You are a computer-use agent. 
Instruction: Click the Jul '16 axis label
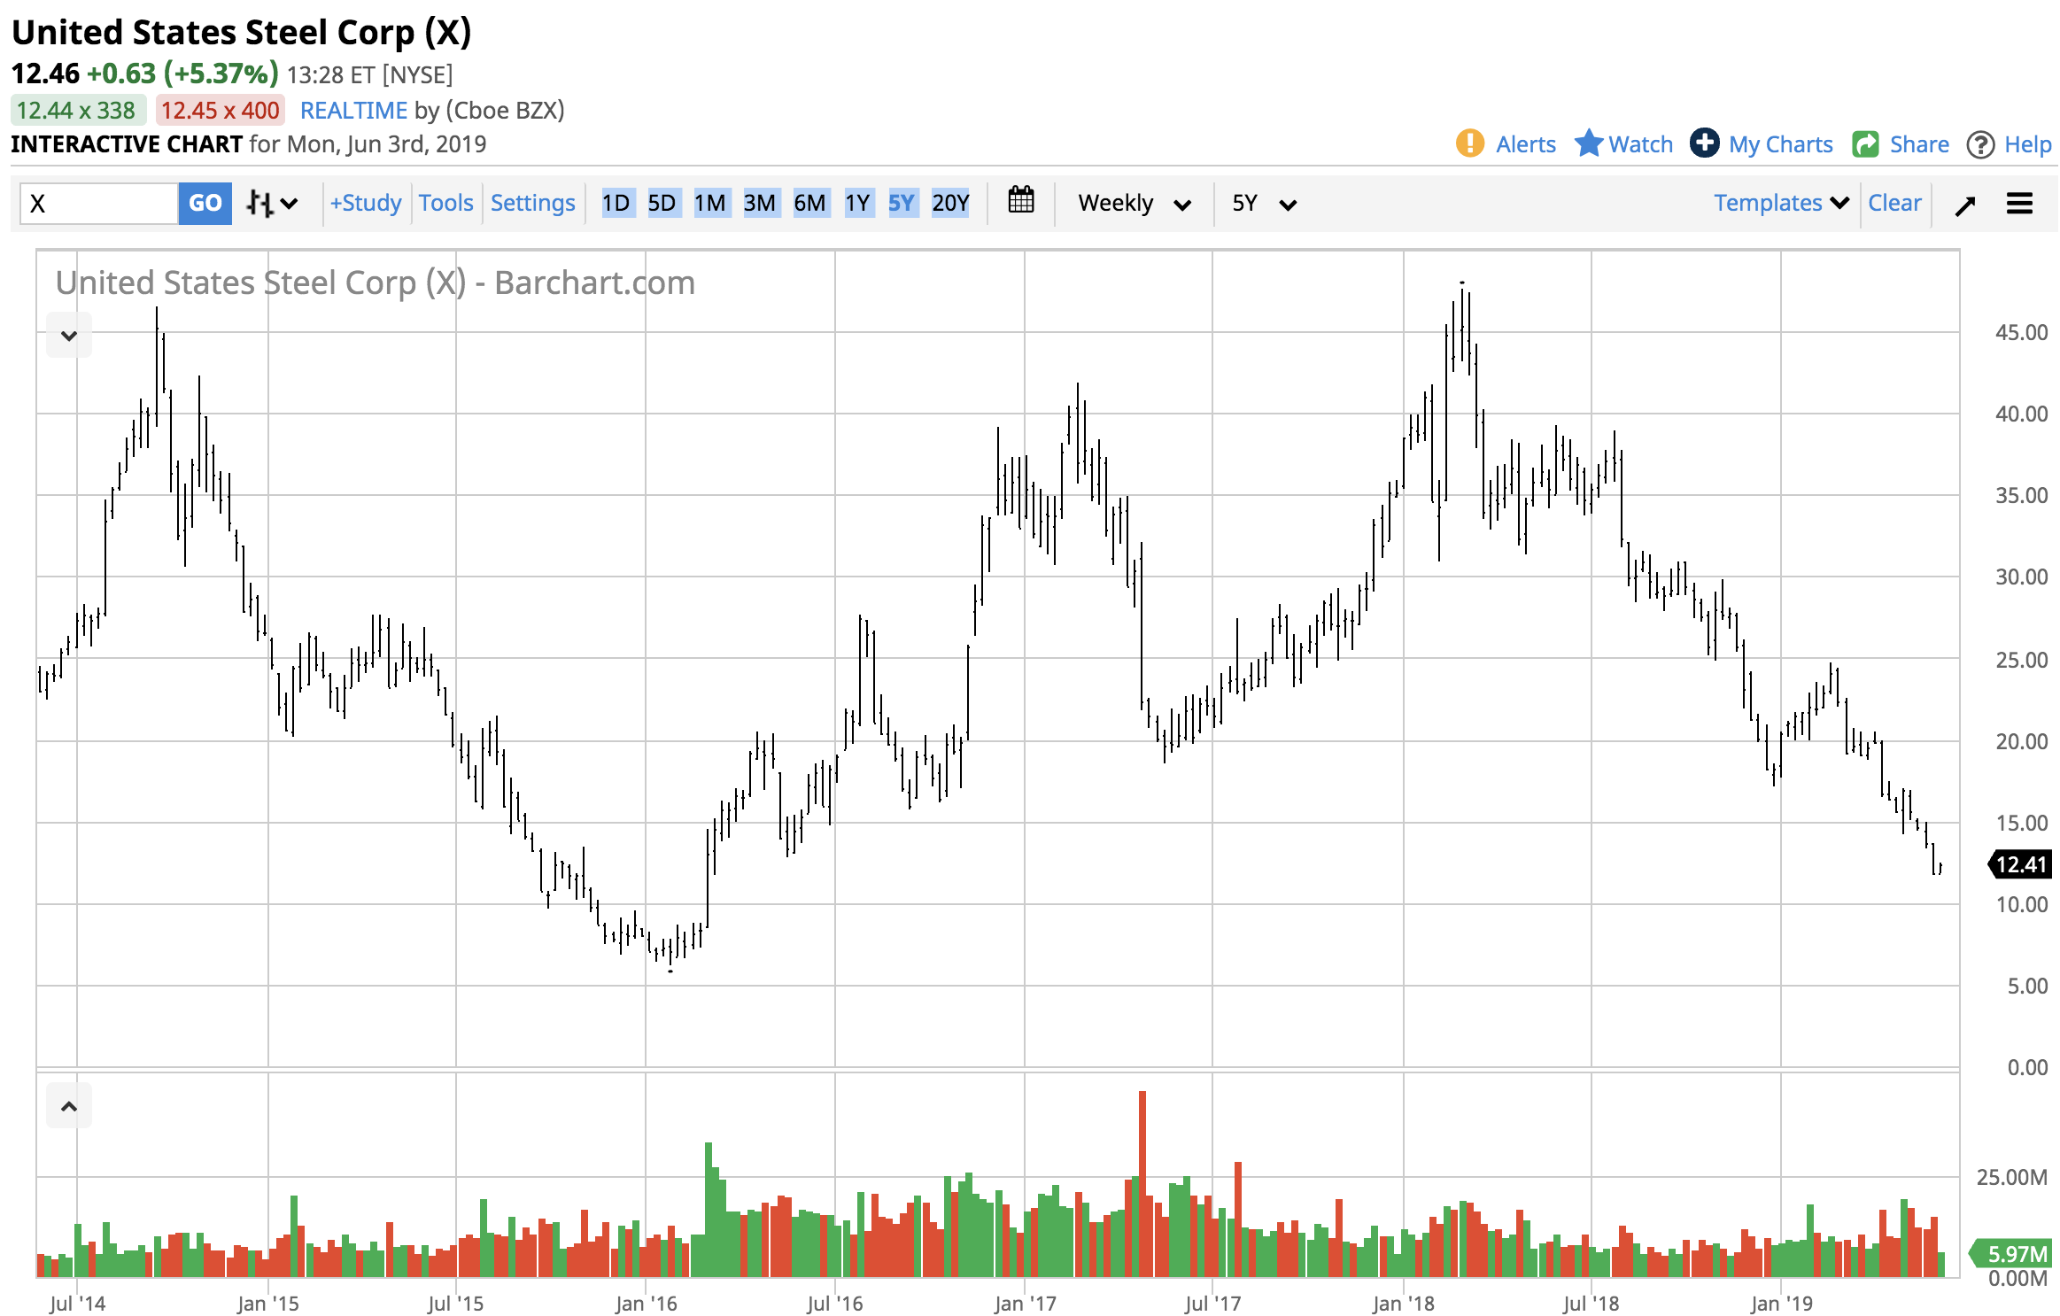tap(834, 1303)
